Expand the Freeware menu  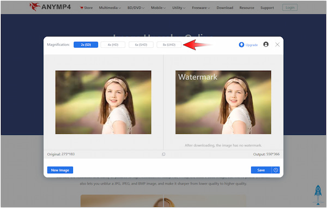tap(201, 8)
